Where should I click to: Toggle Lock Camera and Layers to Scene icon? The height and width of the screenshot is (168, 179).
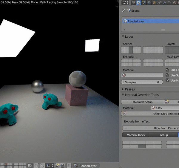point(30,166)
